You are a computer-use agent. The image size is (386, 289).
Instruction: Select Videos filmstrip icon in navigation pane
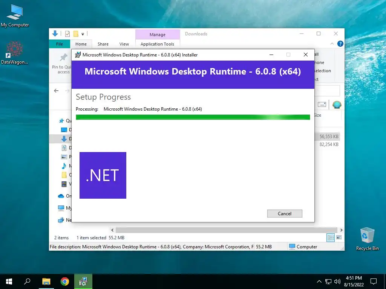point(64,184)
